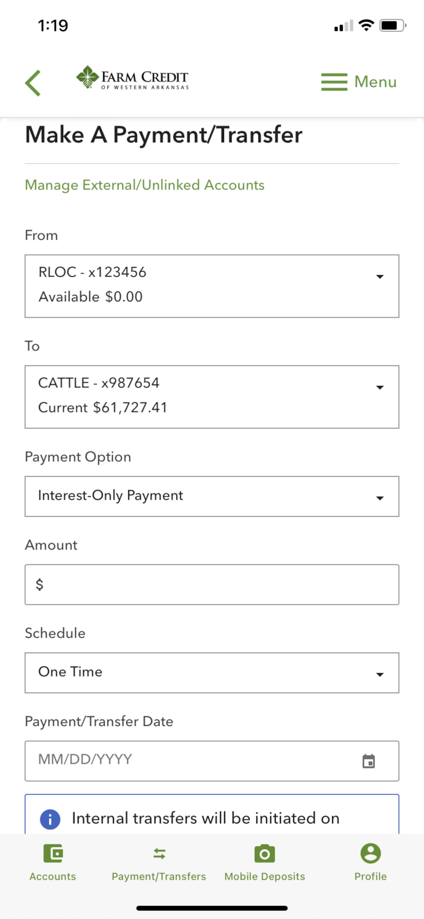Tap the blue info icon
Viewport: 424px width, 919px height.
[x=50, y=819]
